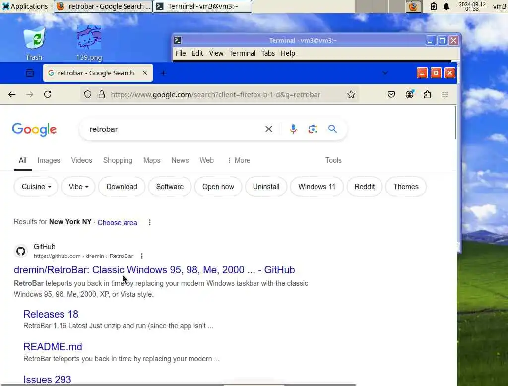The height and width of the screenshot is (386, 508).
Task: Open the Firefox account icon
Action: (409, 94)
